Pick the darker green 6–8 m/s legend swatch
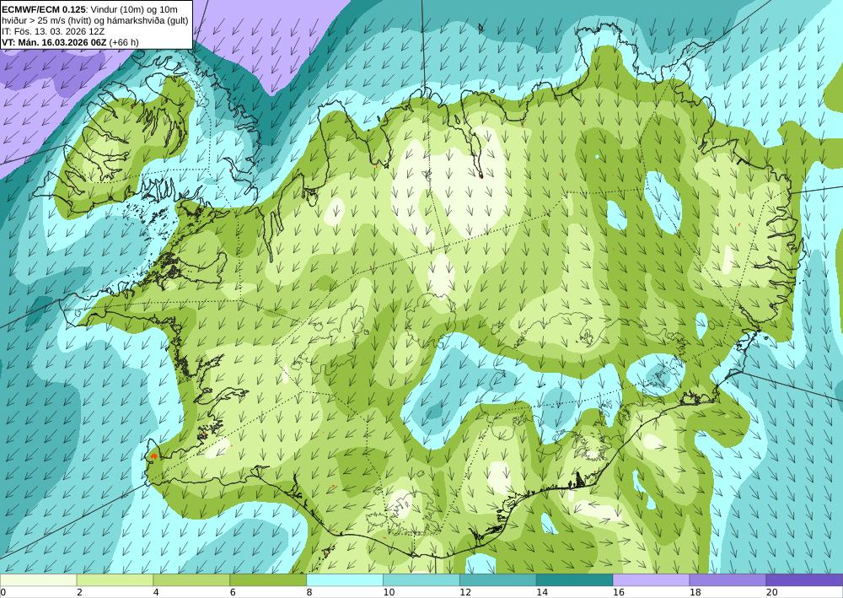Image resolution: width=843 pixels, height=598 pixels. 268,580
